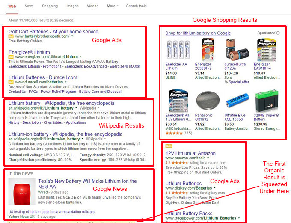The width and height of the screenshot is (291, 223).
Task: Open the Applications section link
Action: (76, 122)
